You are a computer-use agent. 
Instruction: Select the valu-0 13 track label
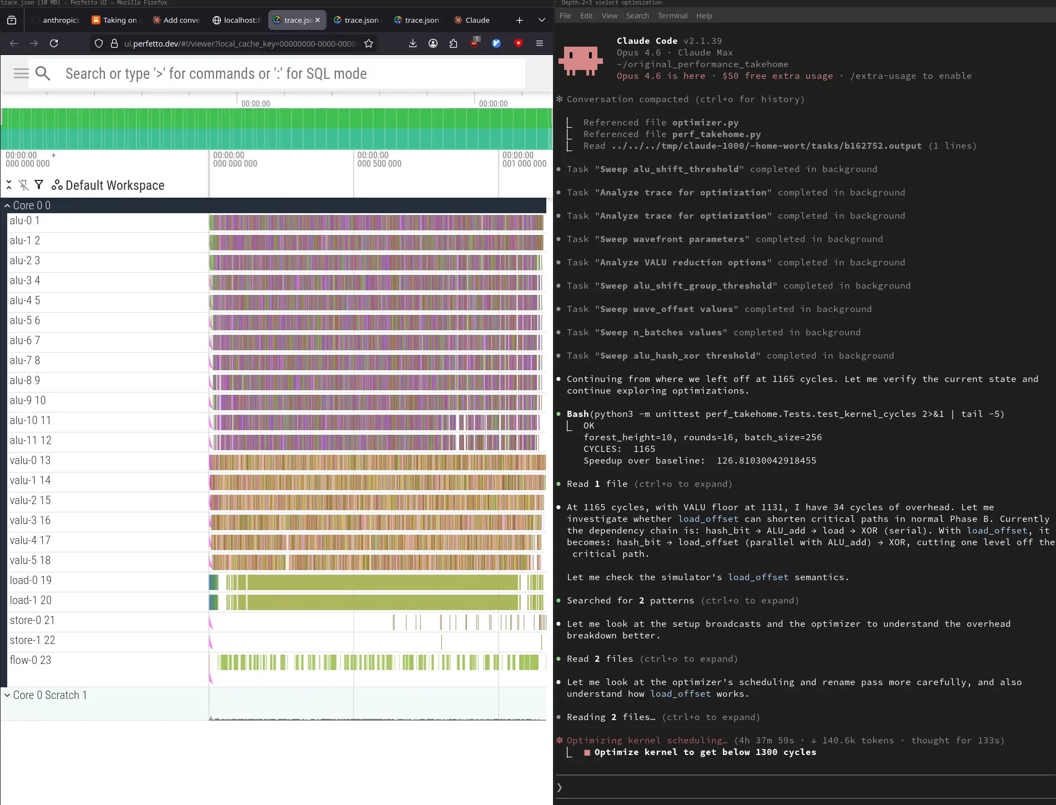click(30, 460)
